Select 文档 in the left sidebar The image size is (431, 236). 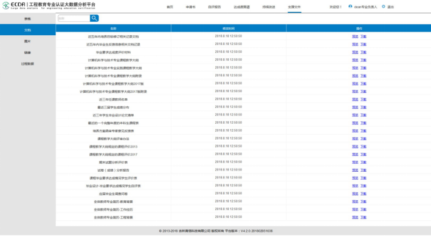coord(27,30)
